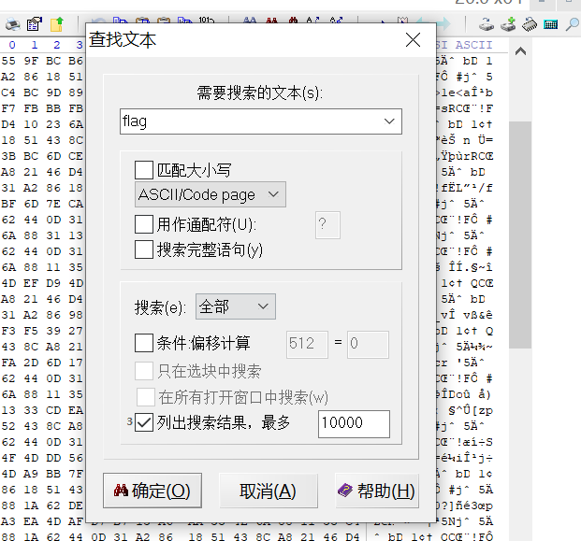The width and height of the screenshot is (581, 541).
Task: Toggle 在所有打开窗口中搜索(w) checkbox
Action: pos(146,397)
